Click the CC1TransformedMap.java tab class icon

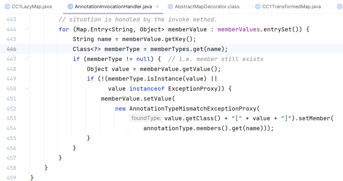pos(258,6)
